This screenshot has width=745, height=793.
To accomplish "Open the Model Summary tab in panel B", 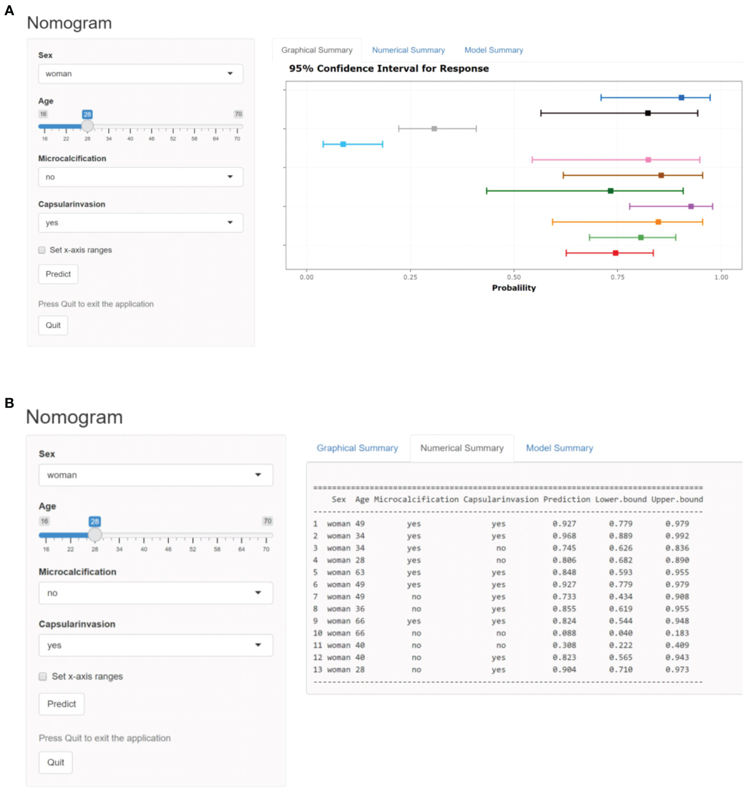I will pyautogui.click(x=560, y=448).
